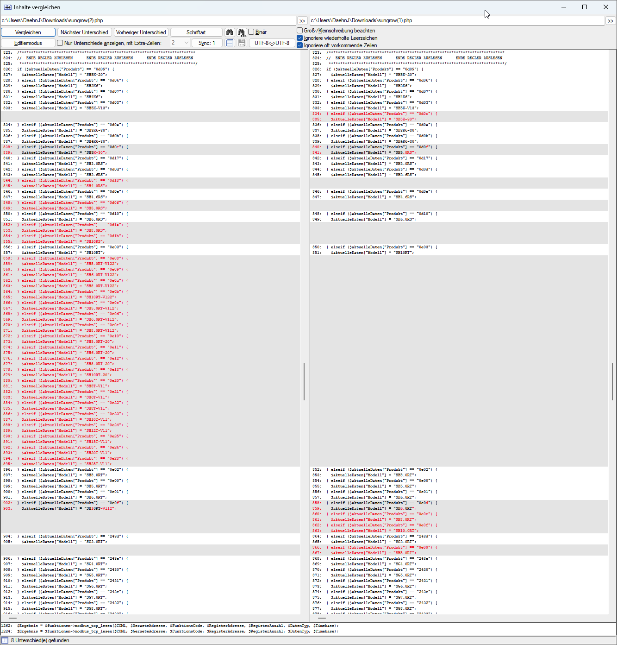Click the binoculars search icon
This screenshot has width=617, height=645.
click(x=230, y=32)
